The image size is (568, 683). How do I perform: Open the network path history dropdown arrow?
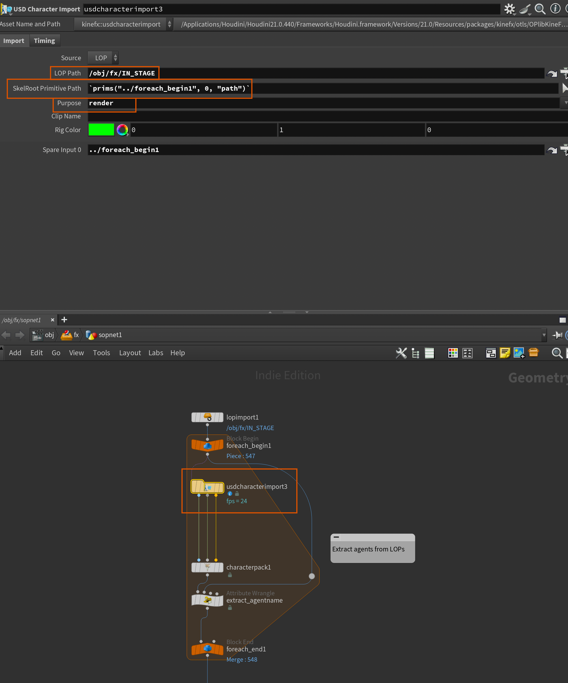tap(544, 335)
